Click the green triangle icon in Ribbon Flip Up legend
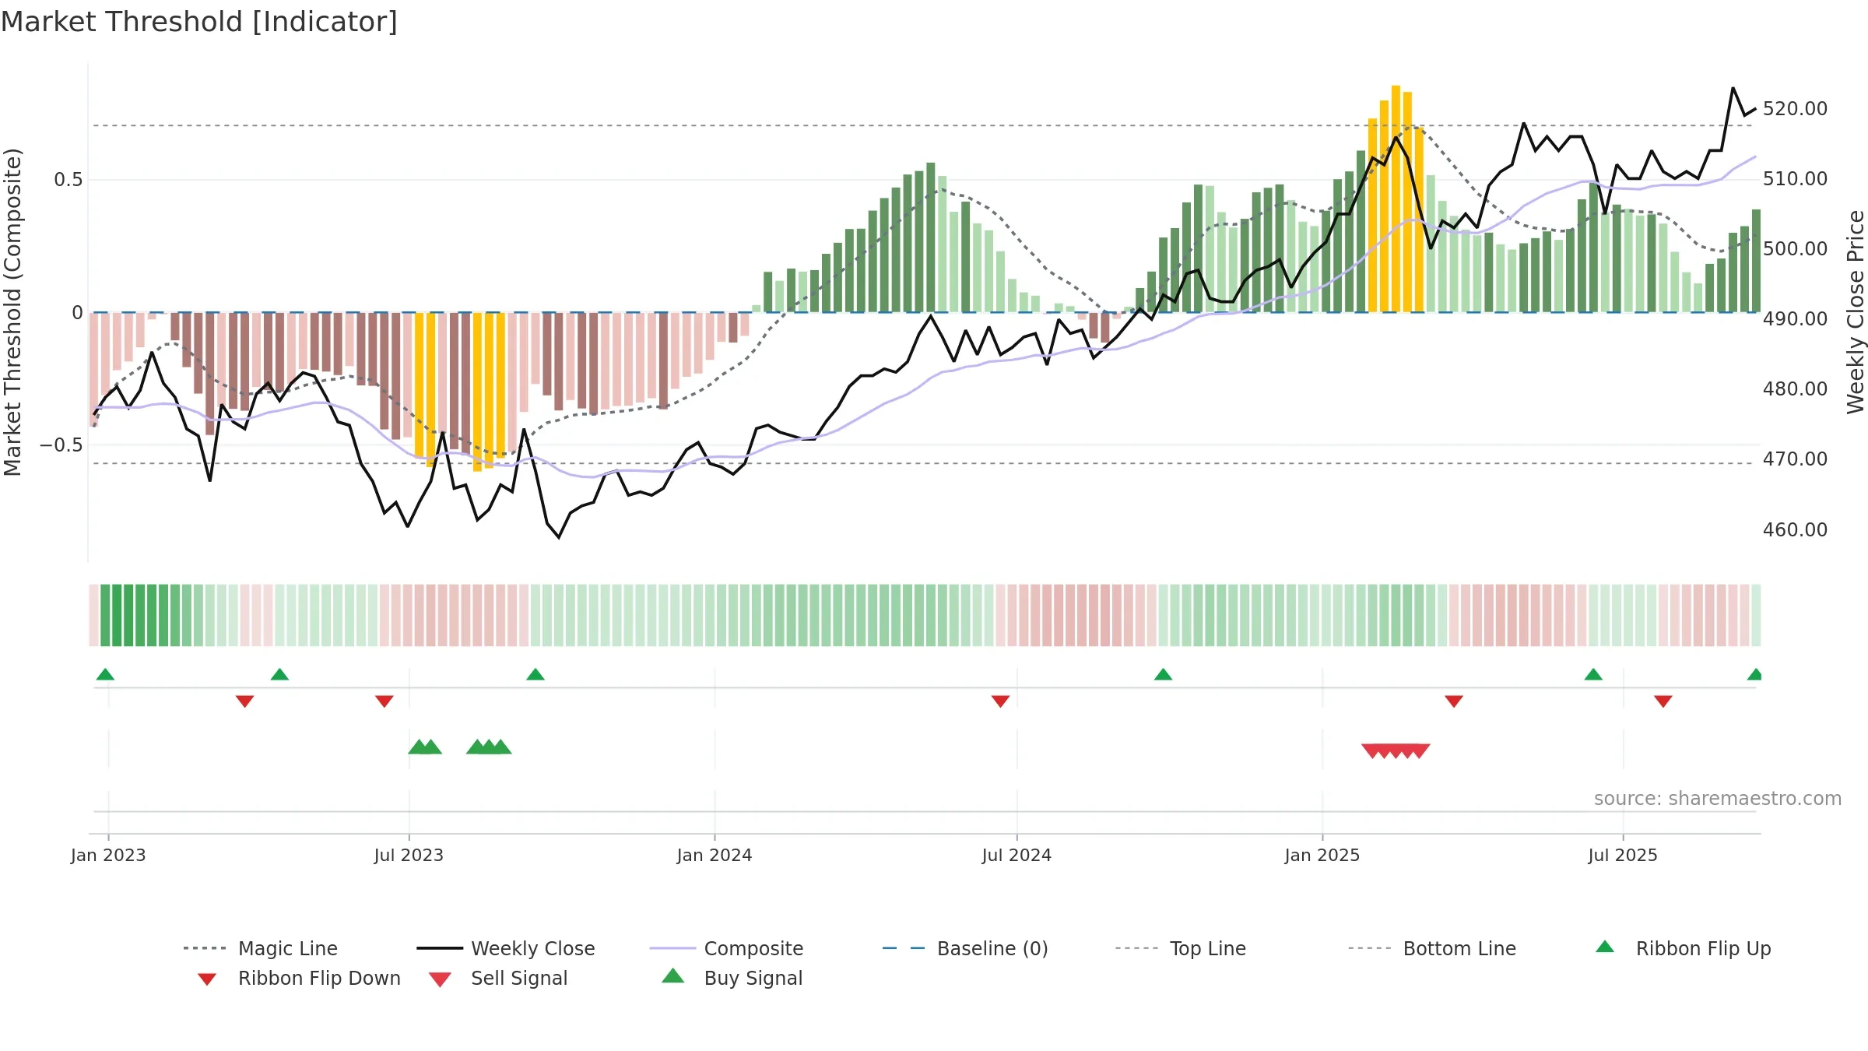 coord(1605,947)
